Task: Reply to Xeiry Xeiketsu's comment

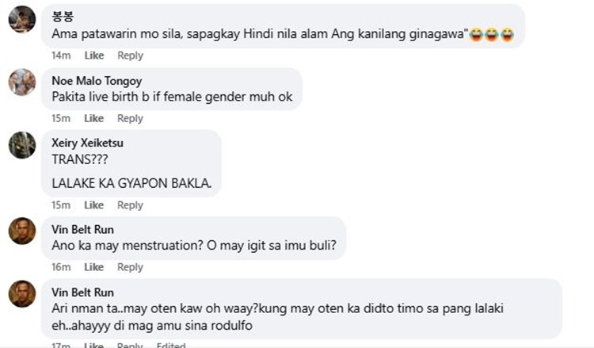Action: coord(131,205)
